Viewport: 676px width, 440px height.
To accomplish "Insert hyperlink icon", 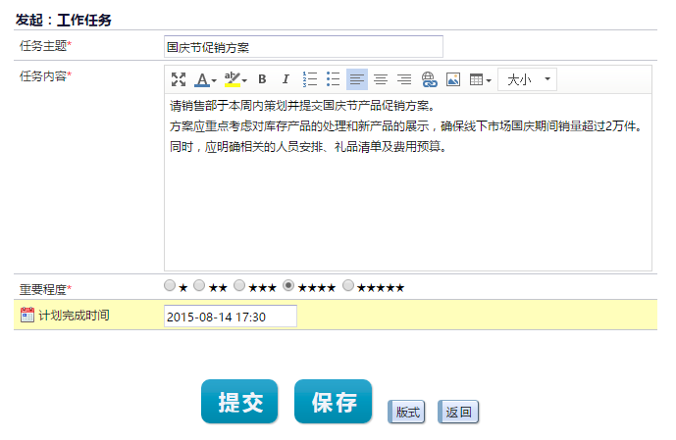I will 429,79.
